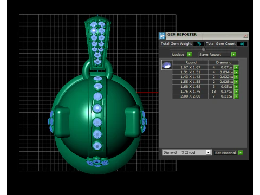The image size is (260, 195).
Task: Click the GEM REPORTER title text
Action: click(x=182, y=35)
